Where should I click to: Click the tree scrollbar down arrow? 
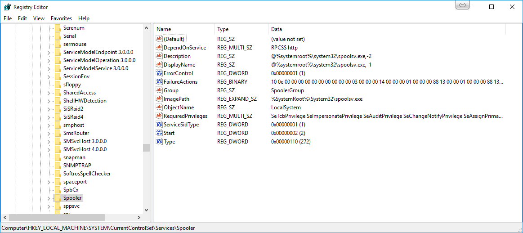pos(146,210)
